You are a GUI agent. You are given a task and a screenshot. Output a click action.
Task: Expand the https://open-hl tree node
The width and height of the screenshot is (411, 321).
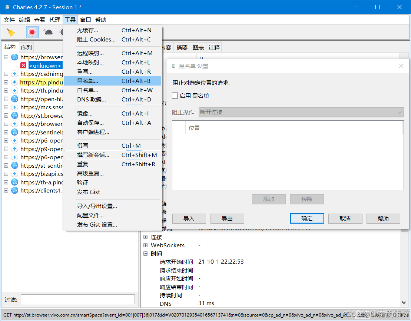coord(6,99)
